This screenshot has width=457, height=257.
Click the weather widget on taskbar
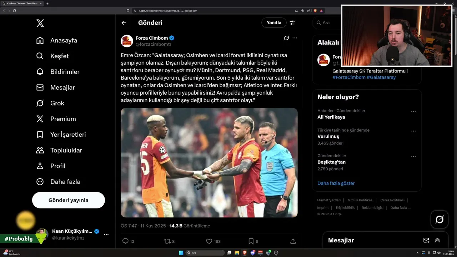(x=11, y=253)
